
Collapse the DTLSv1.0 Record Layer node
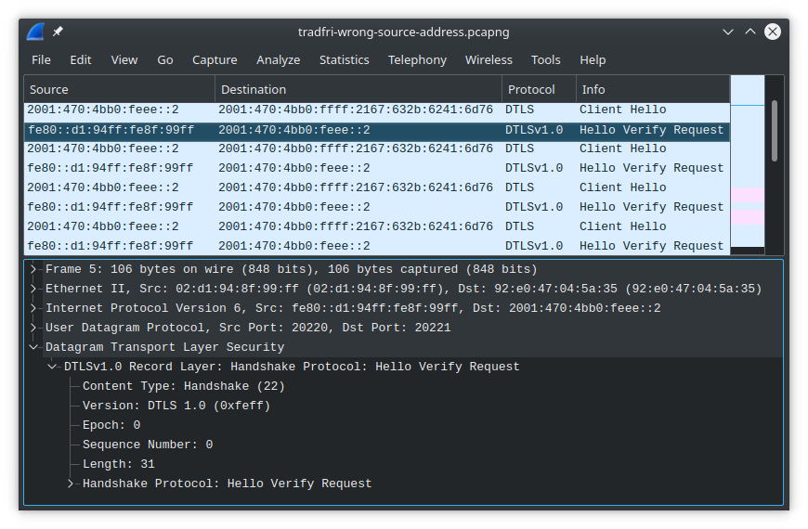tap(52, 367)
